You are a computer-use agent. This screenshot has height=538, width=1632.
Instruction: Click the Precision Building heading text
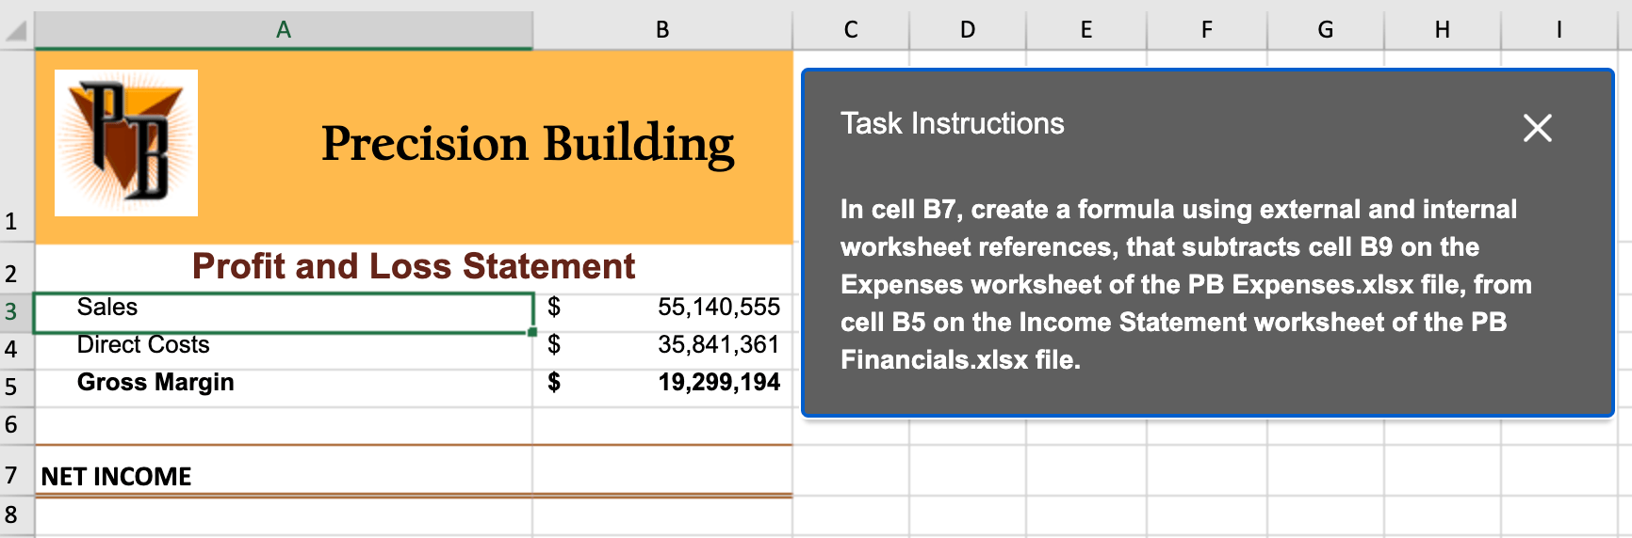pos(528,145)
